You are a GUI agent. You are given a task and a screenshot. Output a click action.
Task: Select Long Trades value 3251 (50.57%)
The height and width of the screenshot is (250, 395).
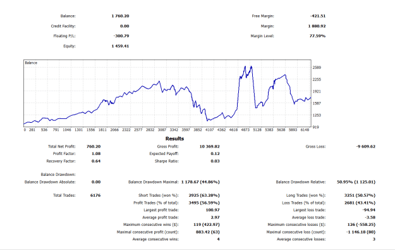(x=360, y=196)
